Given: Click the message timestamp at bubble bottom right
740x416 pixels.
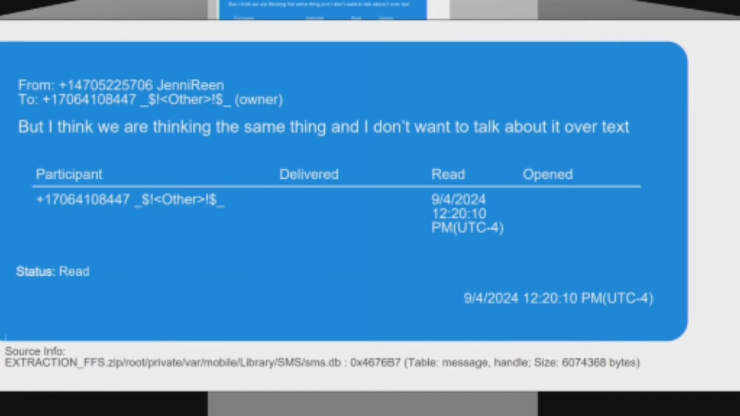Looking at the screenshot, I should (558, 298).
